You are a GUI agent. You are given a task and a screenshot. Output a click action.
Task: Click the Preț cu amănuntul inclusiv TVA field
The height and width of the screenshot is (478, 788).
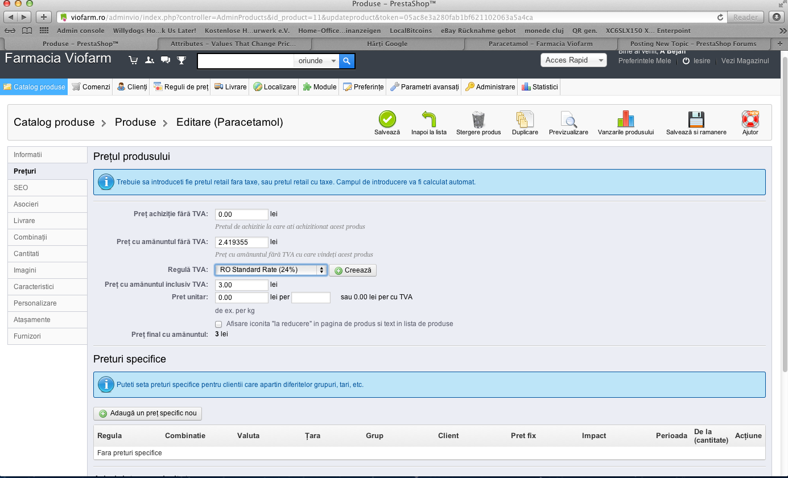[x=242, y=285]
